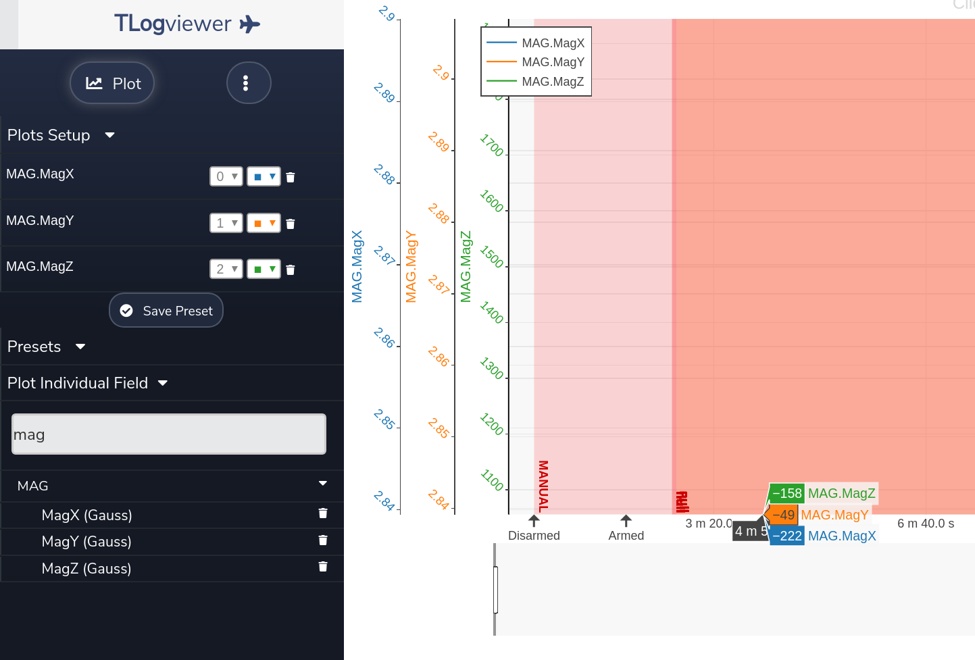Click the field search box containing mag
Screen dimensions: 975x660
click(168, 434)
